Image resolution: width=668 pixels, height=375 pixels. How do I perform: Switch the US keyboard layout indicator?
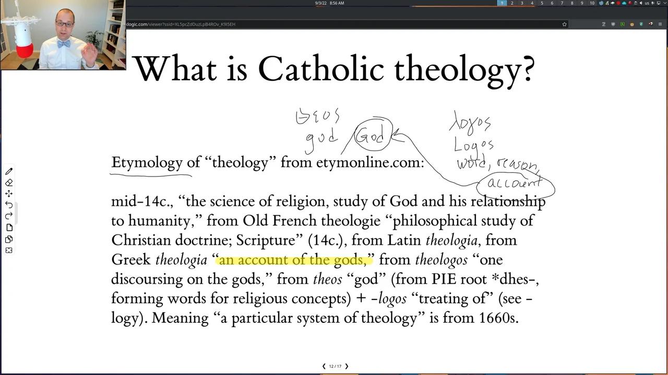coord(648,3)
